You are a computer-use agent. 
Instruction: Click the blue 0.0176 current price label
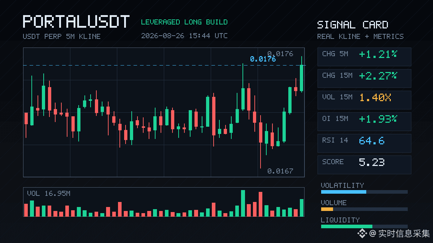[x=263, y=59]
